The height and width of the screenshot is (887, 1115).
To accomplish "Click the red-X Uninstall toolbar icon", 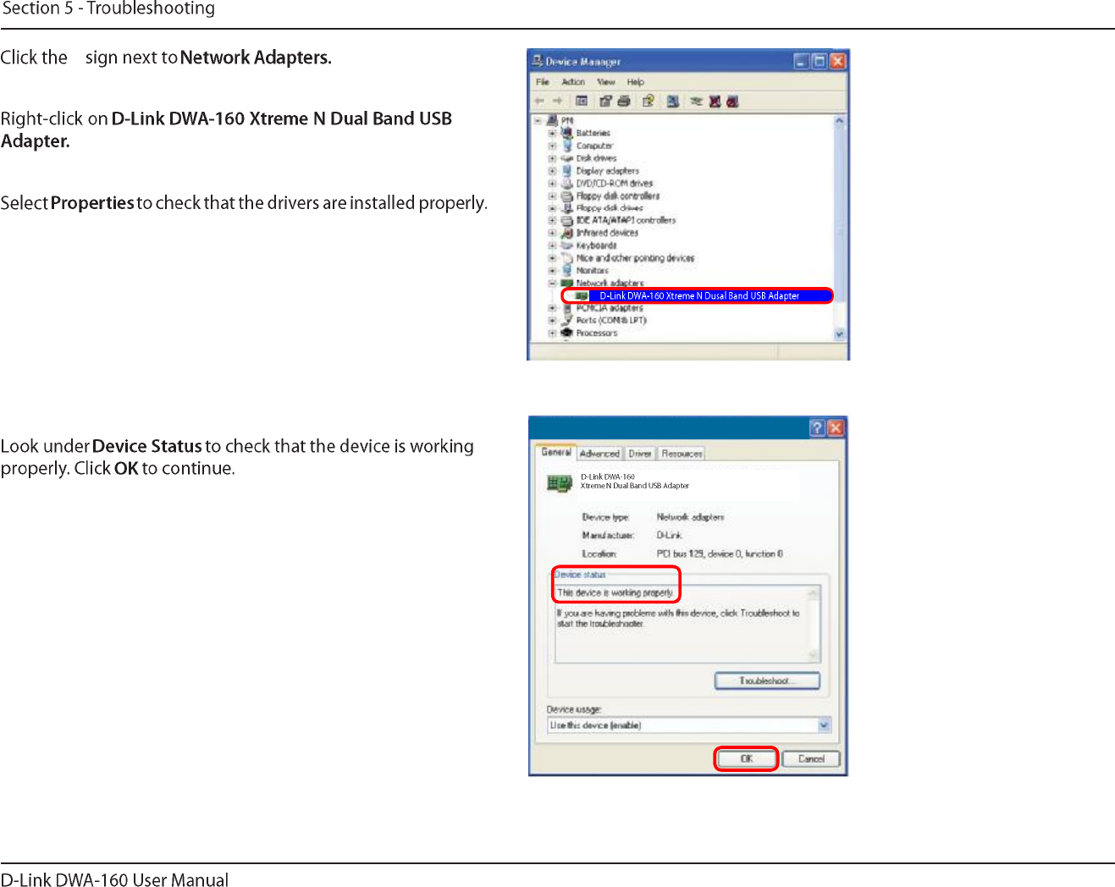I will click(715, 102).
